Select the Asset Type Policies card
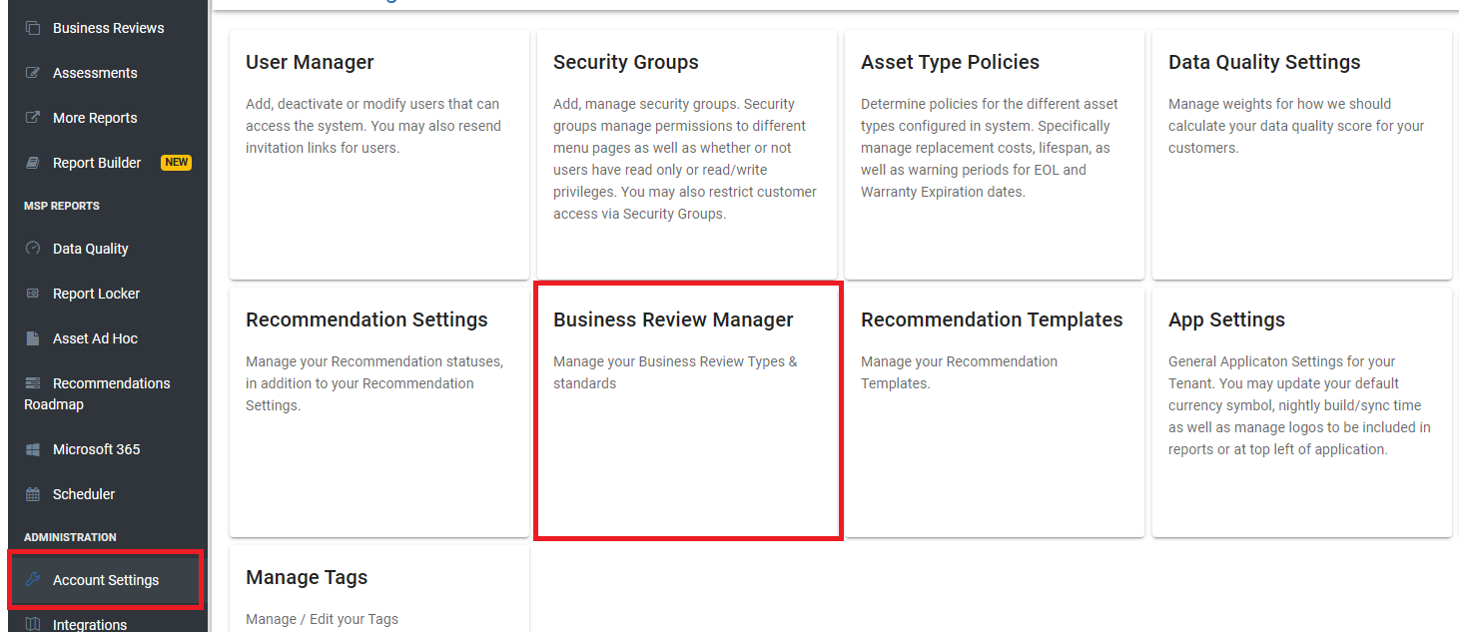The image size is (1459, 632). pyautogui.click(x=994, y=155)
